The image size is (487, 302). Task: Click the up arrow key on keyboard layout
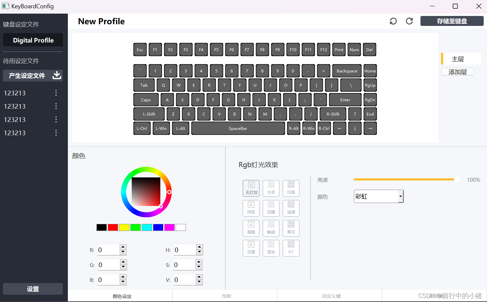(355, 114)
